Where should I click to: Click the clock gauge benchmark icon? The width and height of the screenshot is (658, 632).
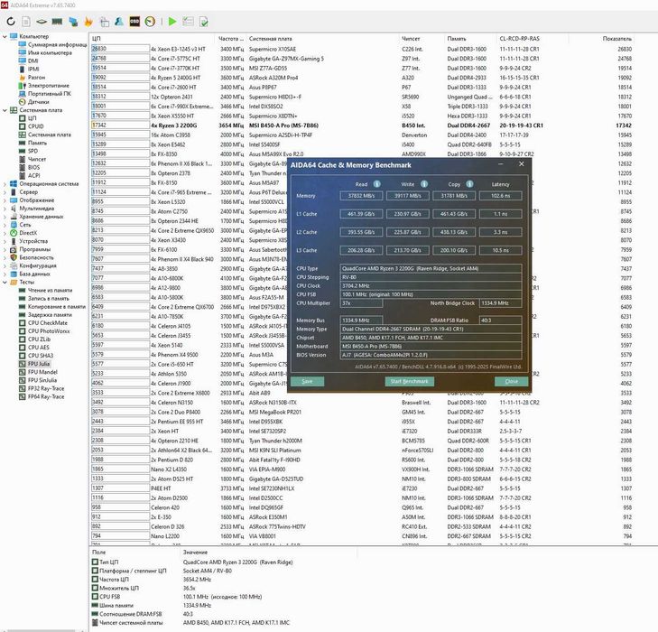coord(150,22)
